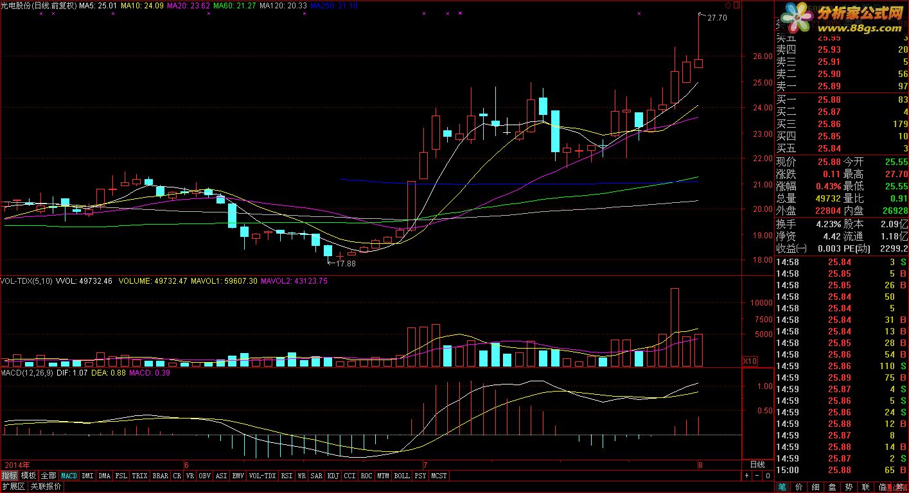Click the 日线 daily period button

(758, 464)
